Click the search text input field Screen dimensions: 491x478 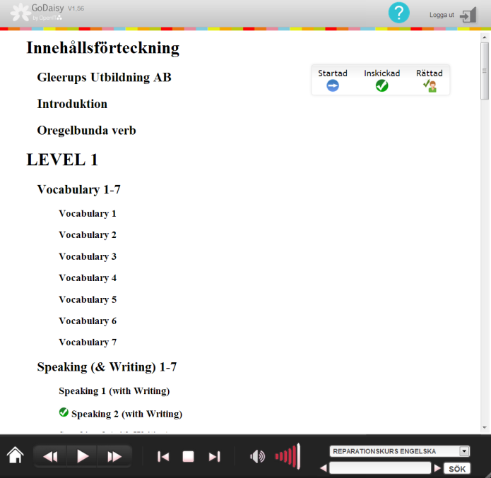coord(380,468)
